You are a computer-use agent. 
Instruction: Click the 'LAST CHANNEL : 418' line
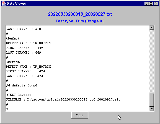coord(24,29)
